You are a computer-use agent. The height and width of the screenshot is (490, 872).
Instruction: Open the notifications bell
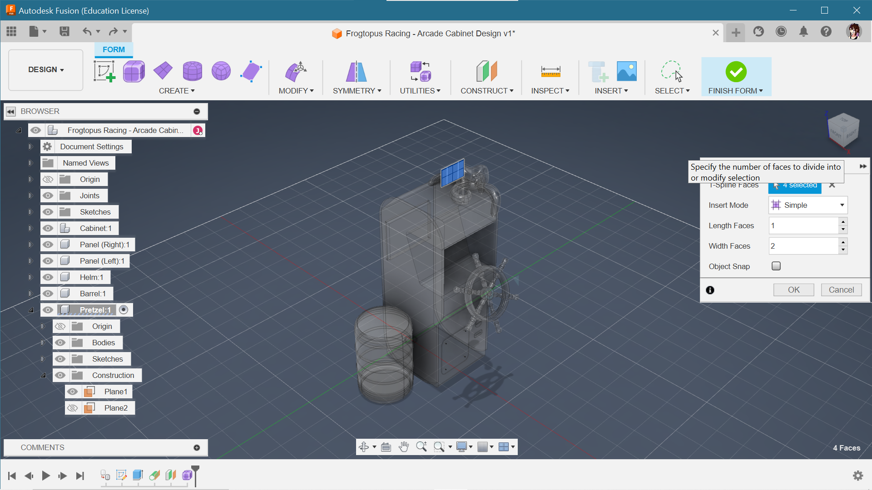click(x=804, y=31)
